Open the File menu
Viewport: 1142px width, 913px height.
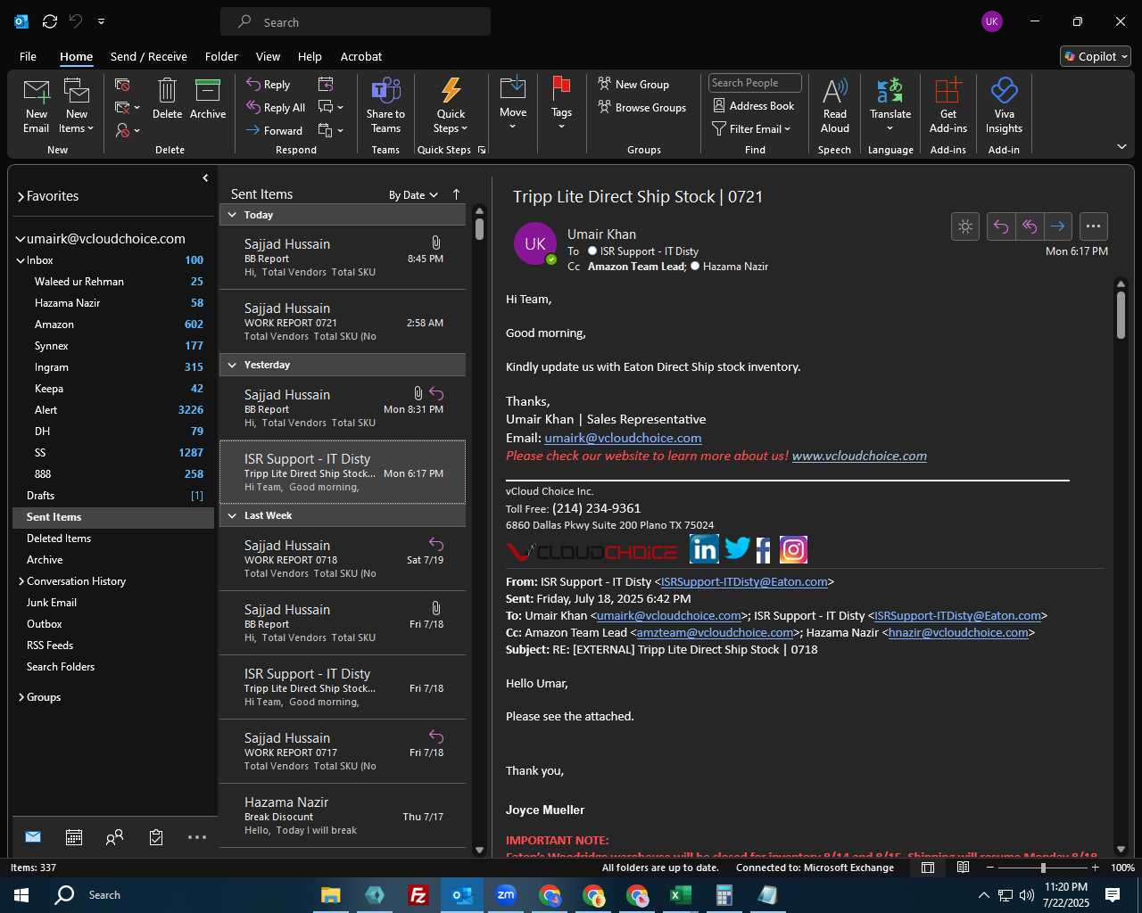[29, 56]
